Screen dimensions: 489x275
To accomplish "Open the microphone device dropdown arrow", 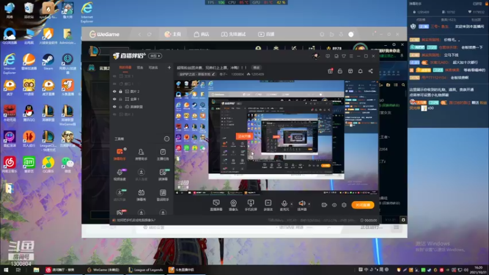I will pyautogui.click(x=292, y=204).
